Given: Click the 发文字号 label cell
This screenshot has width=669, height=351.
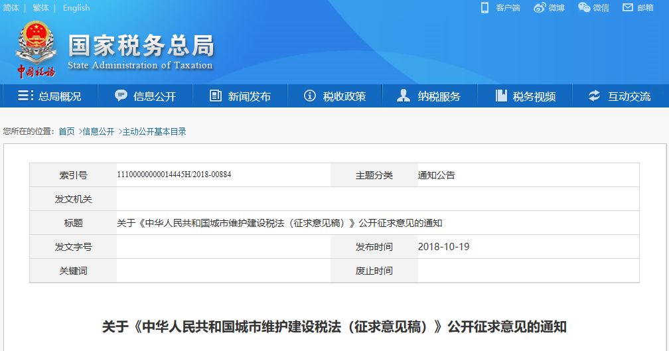Looking at the screenshot, I should tap(74, 247).
